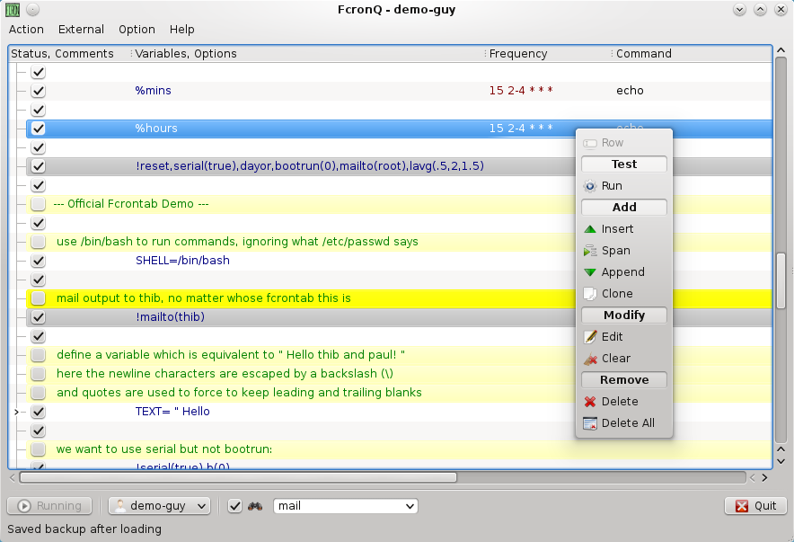Click the Append down-arrow icon
The image size is (794, 542).
click(590, 272)
